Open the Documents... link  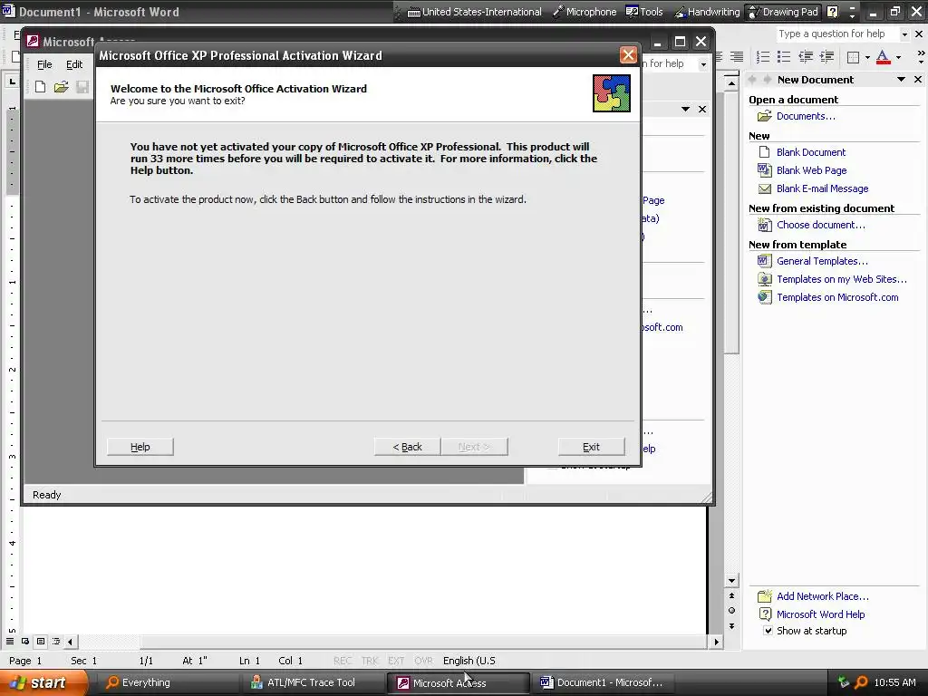point(806,116)
